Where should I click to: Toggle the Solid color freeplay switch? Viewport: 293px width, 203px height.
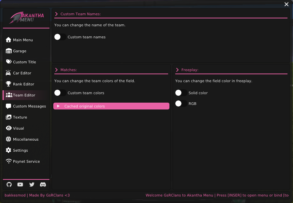point(181,93)
